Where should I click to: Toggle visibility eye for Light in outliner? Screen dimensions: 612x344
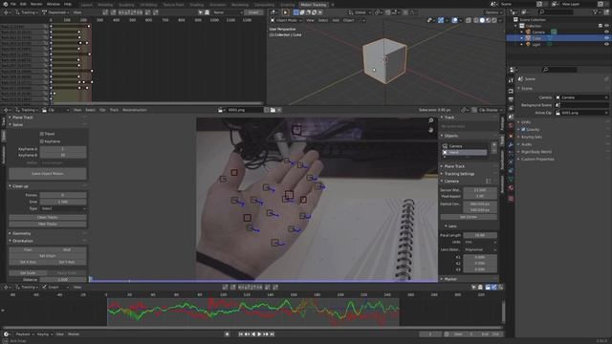pyautogui.click(x=606, y=45)
